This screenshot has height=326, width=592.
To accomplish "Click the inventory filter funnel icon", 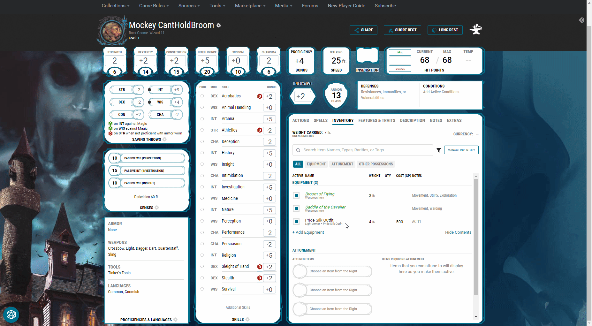I will 439,150.
